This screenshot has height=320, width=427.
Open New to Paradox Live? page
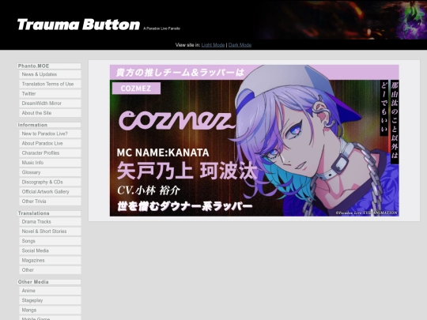50,134
